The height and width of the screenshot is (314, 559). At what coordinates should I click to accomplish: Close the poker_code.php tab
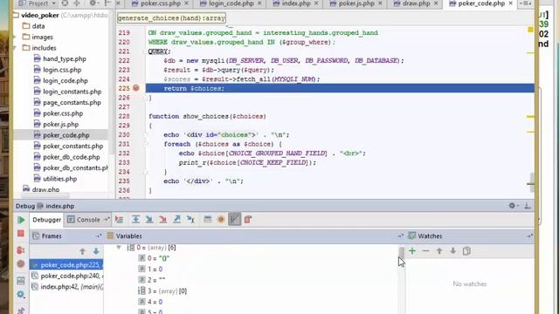tap(510, 3)
